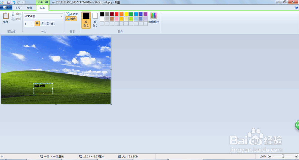Expand the font size dropdown showing 8
The width and height of the screenshot is (299, 160).
[32, 24]
